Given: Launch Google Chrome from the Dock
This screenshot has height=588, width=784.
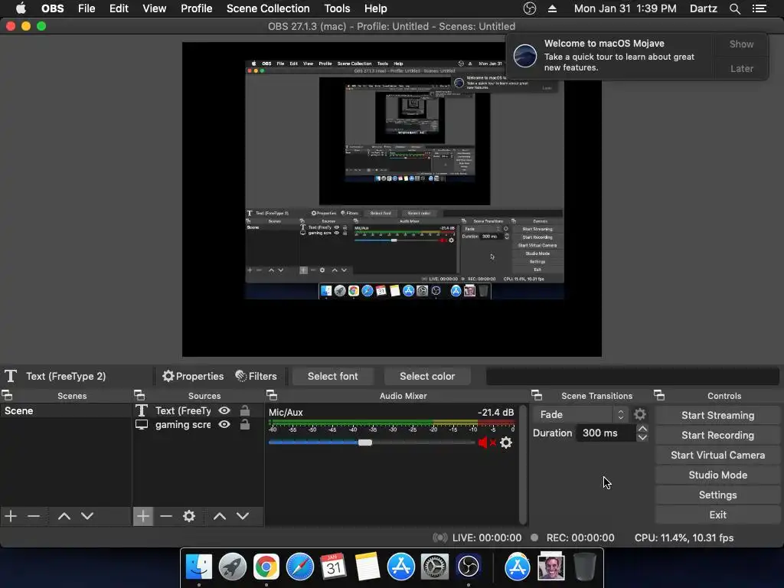Looking at the screenshot, I should click(266, 567).
